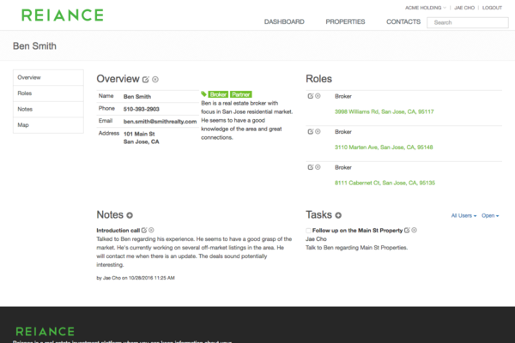515x343 pixels.
Task: Click the Logout link
Action: pyautogui.click(x=492, y=7)
